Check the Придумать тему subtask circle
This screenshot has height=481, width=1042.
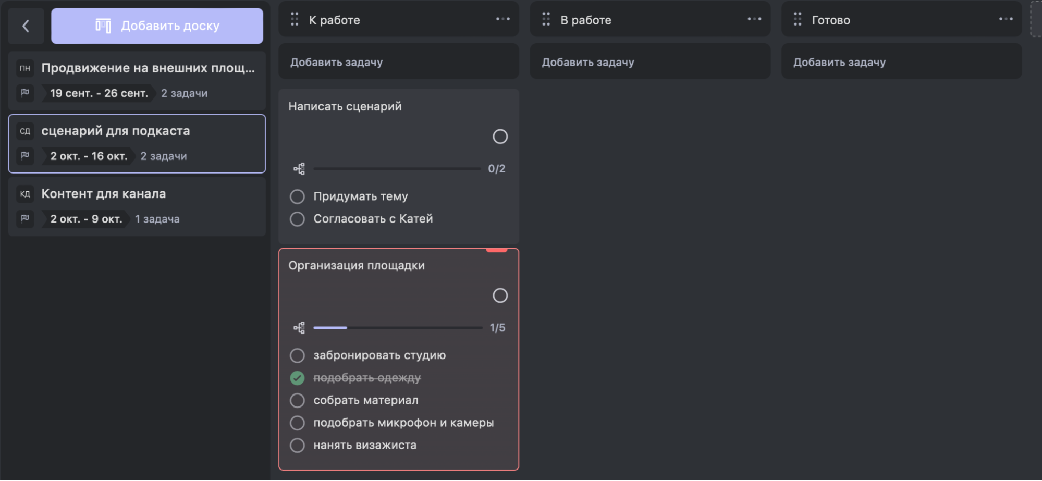click(297, 196)
